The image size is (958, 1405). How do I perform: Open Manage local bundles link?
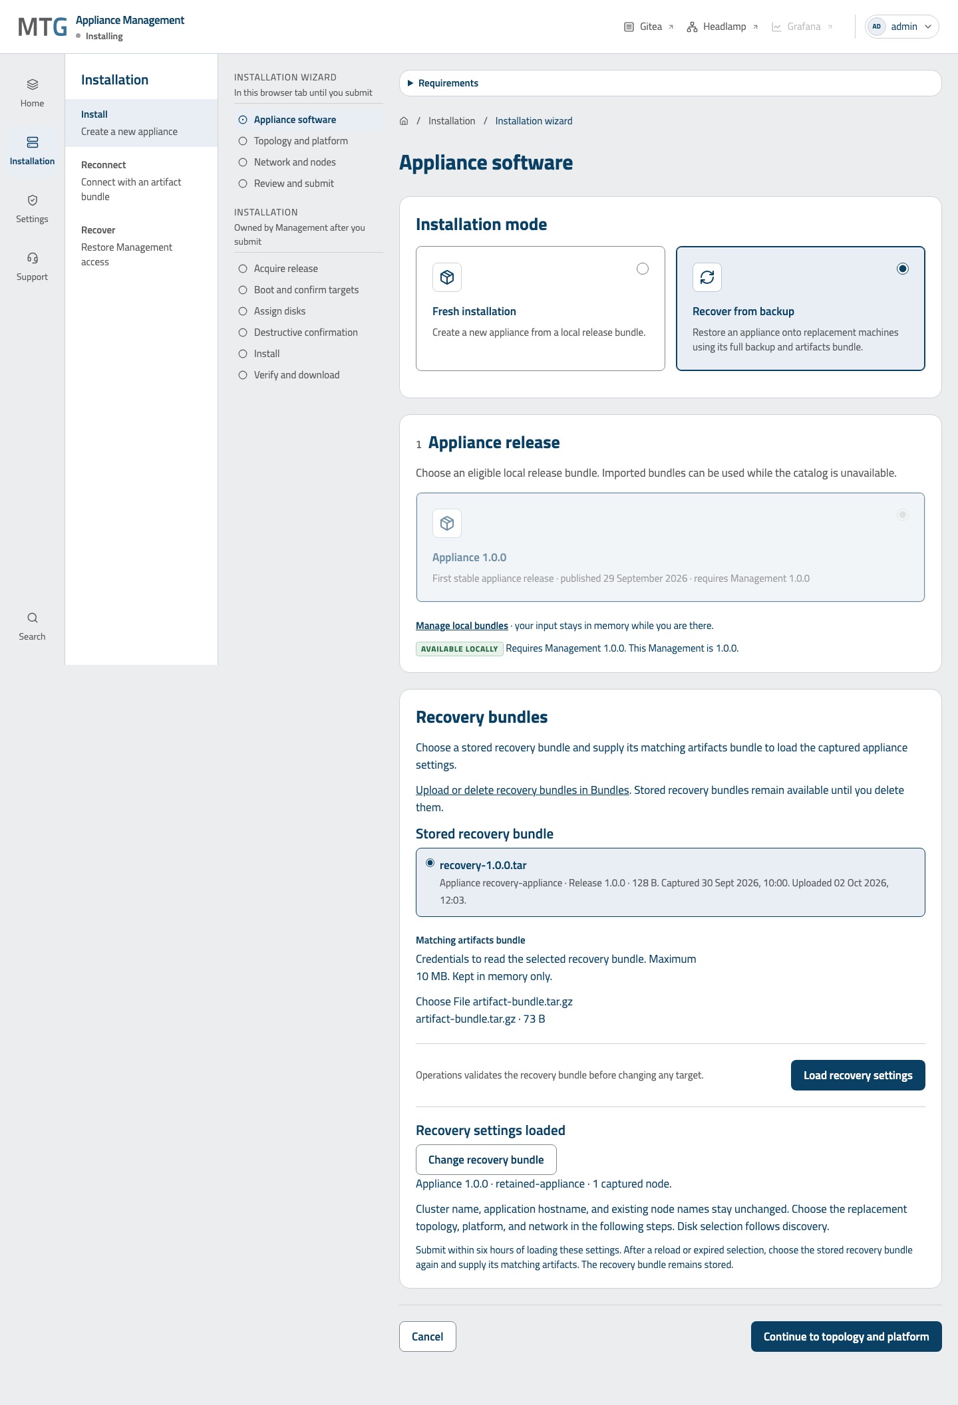click(x=462, y=626)
